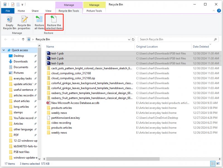Select products articles deleted 12/27/2024

click(62, 108)
